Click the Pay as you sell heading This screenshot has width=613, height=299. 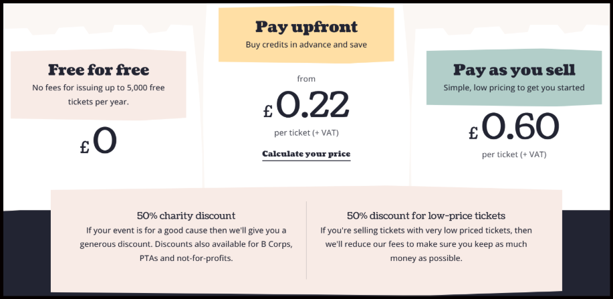pos(514,70)
